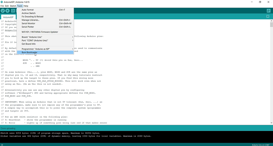273x146 pixels.
Task: Select Archive Sketch menu entry
Action: click(45, 13)
